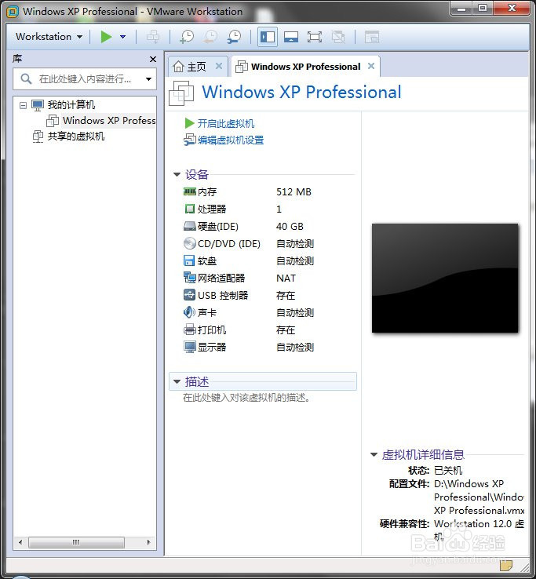Open the Snapshot Manager toolbar icon
536x579 pixels.
tap(234, 37)
